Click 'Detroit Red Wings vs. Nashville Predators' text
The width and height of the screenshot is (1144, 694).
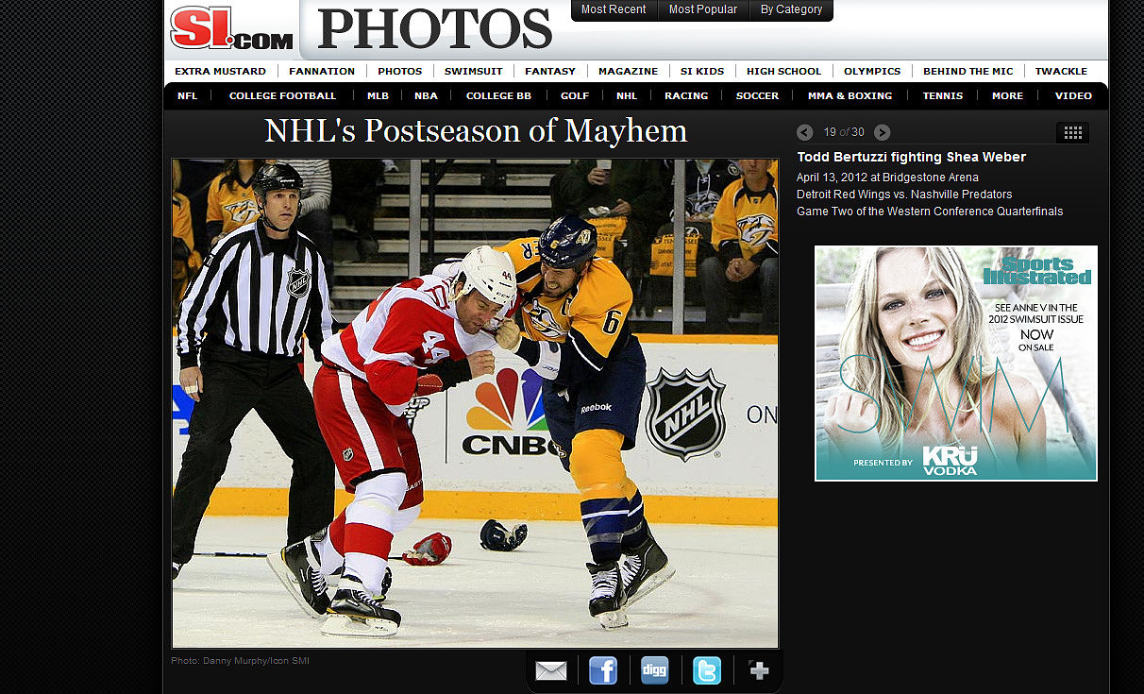click(904, 195)
